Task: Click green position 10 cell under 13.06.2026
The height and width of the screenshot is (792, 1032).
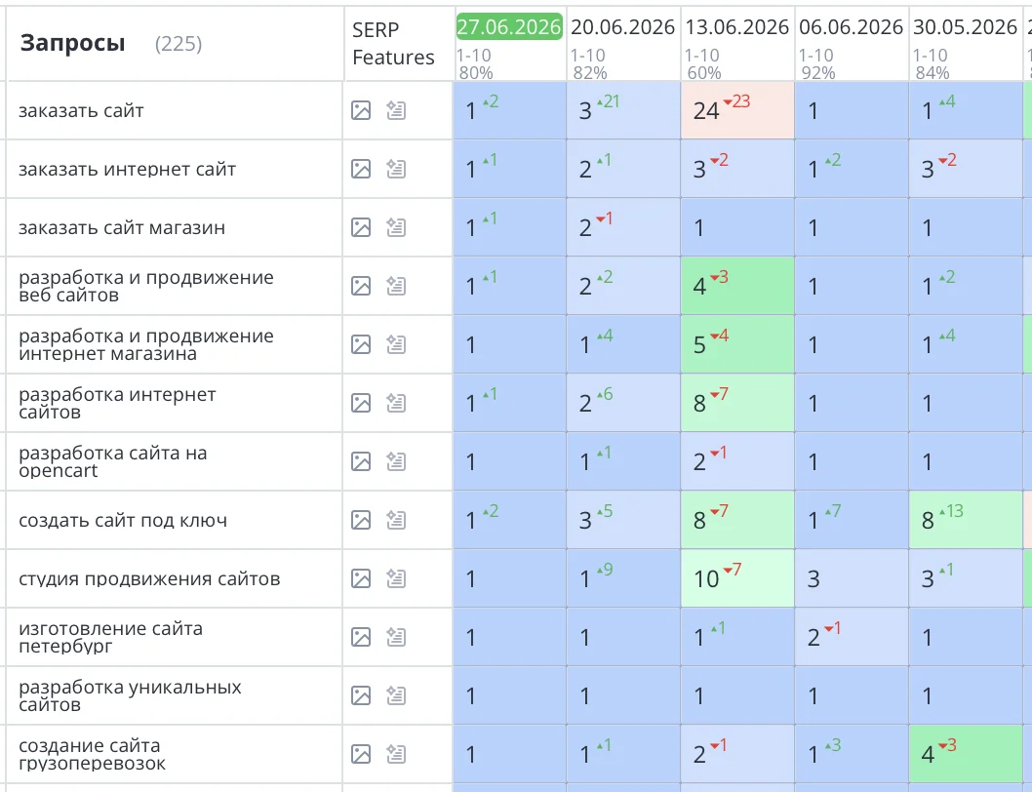Action: 737,578
